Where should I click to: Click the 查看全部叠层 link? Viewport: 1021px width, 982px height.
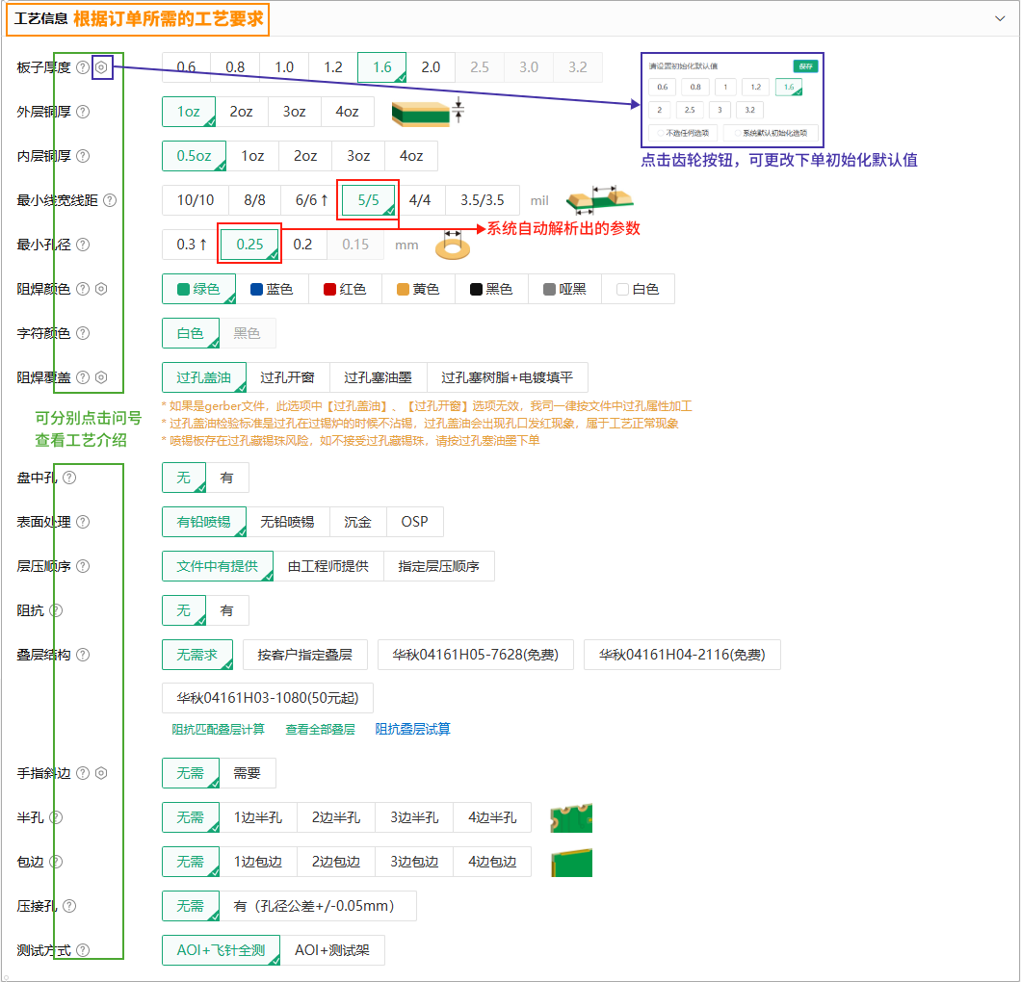click(320, 729)
